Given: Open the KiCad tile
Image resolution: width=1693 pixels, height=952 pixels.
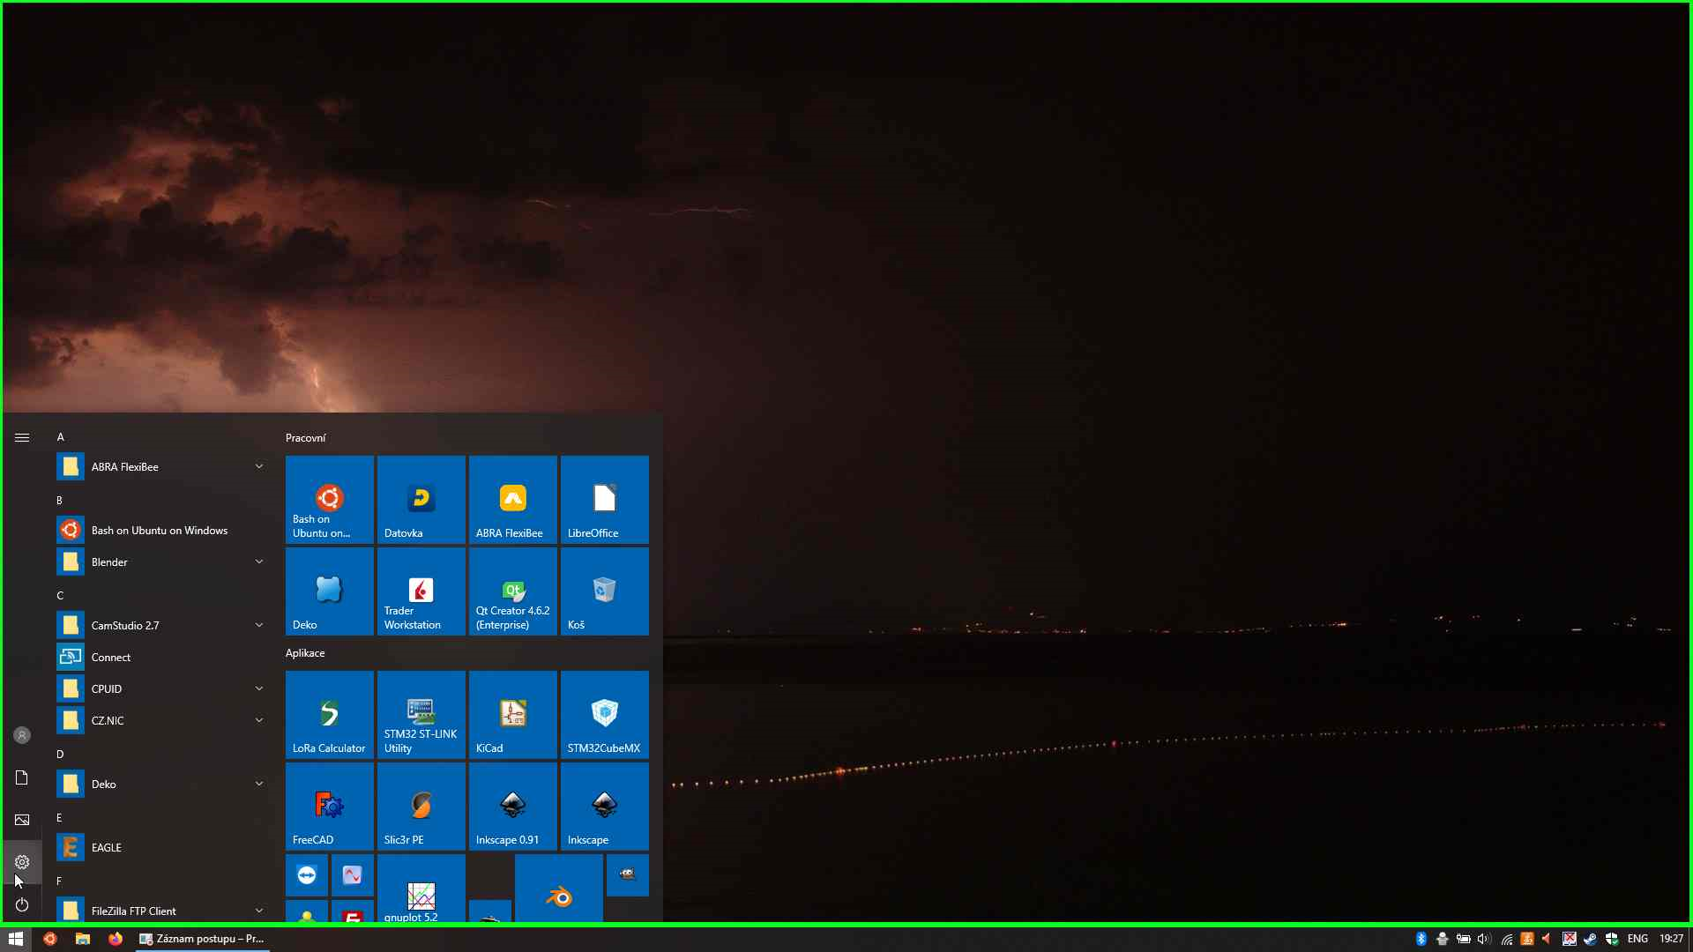Looking at the screenshot, I should tap(512, 714).
